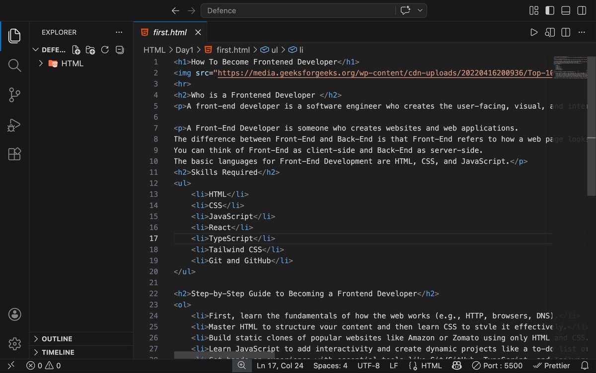This screenshot has height=373, width=596.
Task: Expand the TIMELINE section
Action: click(x=81, y=352)
